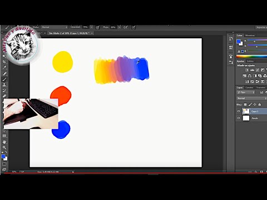Image resolution: width=267 pixels, height=200 pixels.
Task: Enable airbrush mode in options bar
Action: point(126,27)
